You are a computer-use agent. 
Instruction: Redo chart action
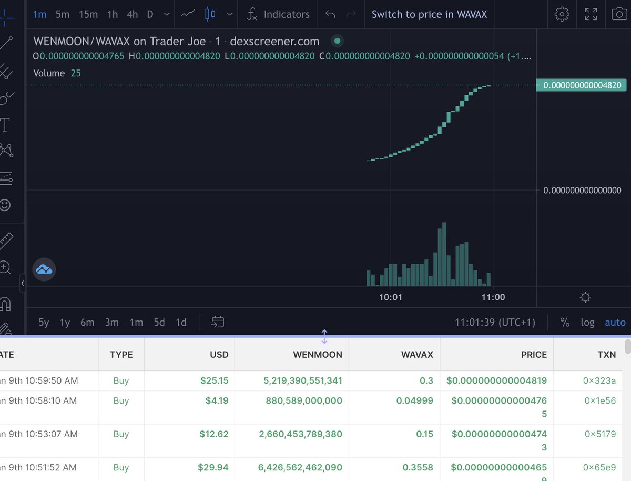pos(351,14)
